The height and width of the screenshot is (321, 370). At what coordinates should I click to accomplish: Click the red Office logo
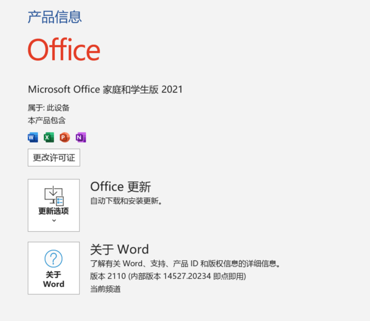(64, 49)
